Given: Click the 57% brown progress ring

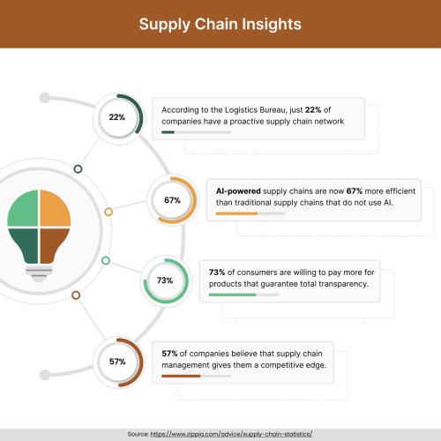Looking at the screenshot, I should point(118,363).
